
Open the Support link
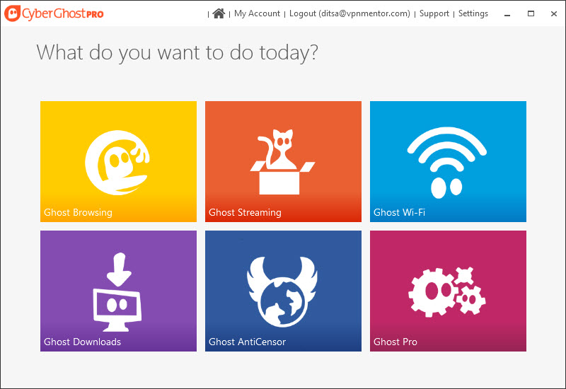tap(434, 13)
